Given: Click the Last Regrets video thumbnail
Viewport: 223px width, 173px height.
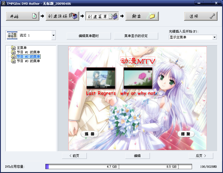Looking at the screenshot, I should pos(101,78).
